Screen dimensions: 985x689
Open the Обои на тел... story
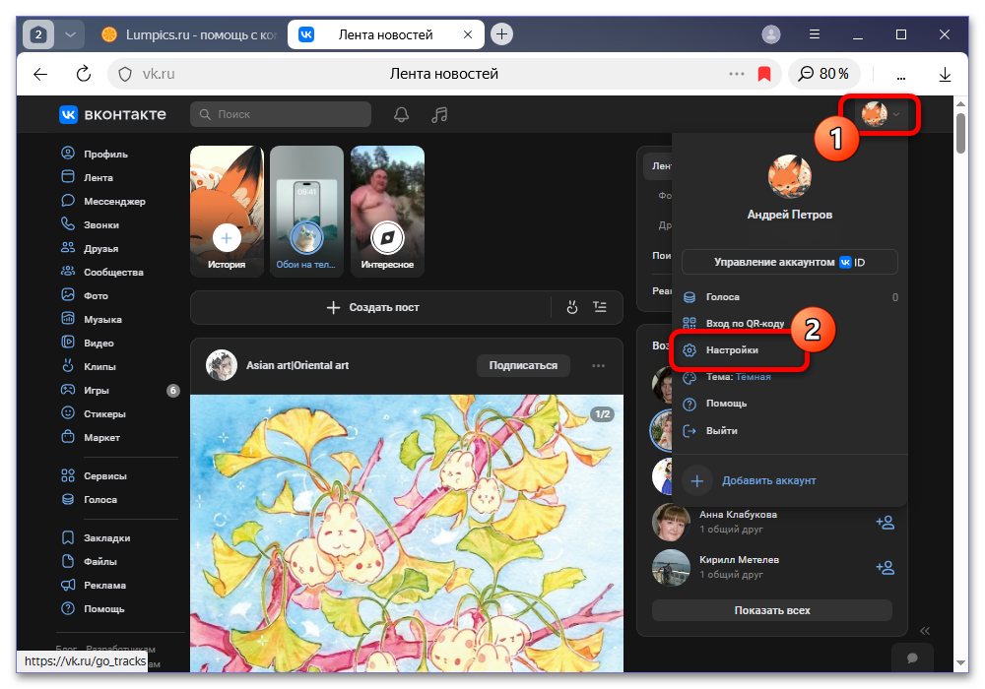pyautogui.click(x=306, y=211)
